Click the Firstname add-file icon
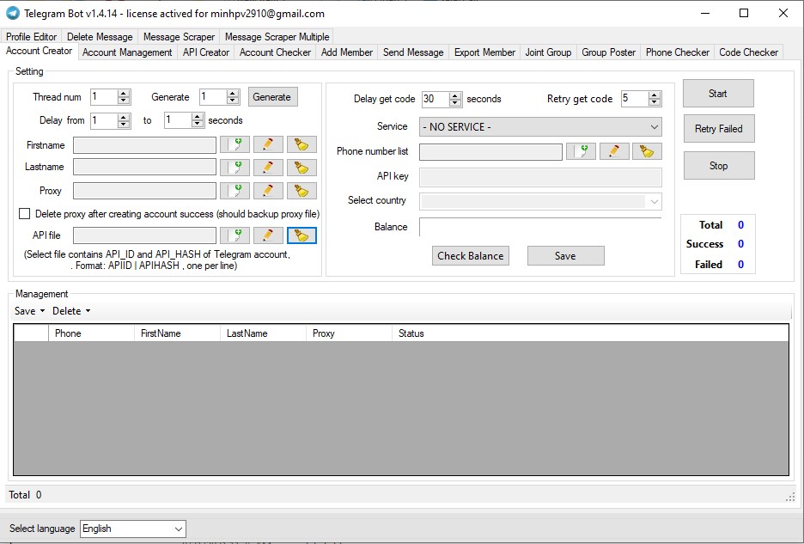Image resolution: width=804 pixels, height=544 pixels. pos(234,144)
